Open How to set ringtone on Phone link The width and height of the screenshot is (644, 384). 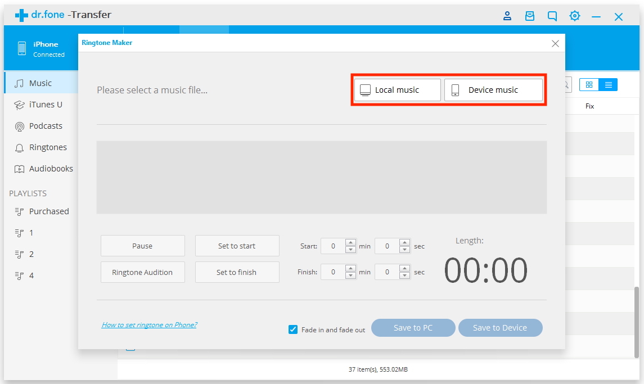(149, 325)
